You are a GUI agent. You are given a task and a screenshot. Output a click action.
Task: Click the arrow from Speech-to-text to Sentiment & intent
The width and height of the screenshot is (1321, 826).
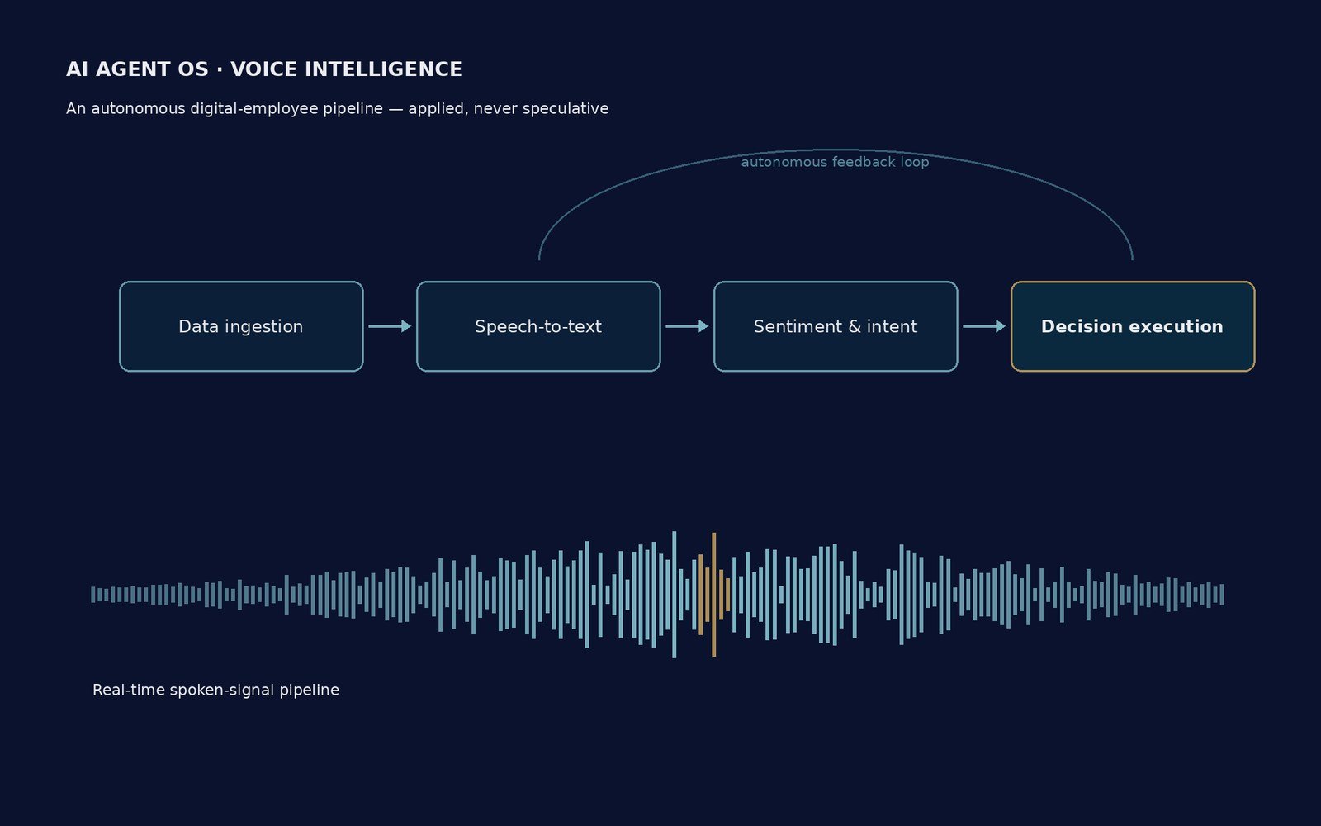(687, 326)
